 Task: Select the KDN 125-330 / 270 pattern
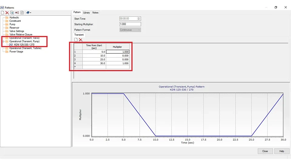pos(24,45)
